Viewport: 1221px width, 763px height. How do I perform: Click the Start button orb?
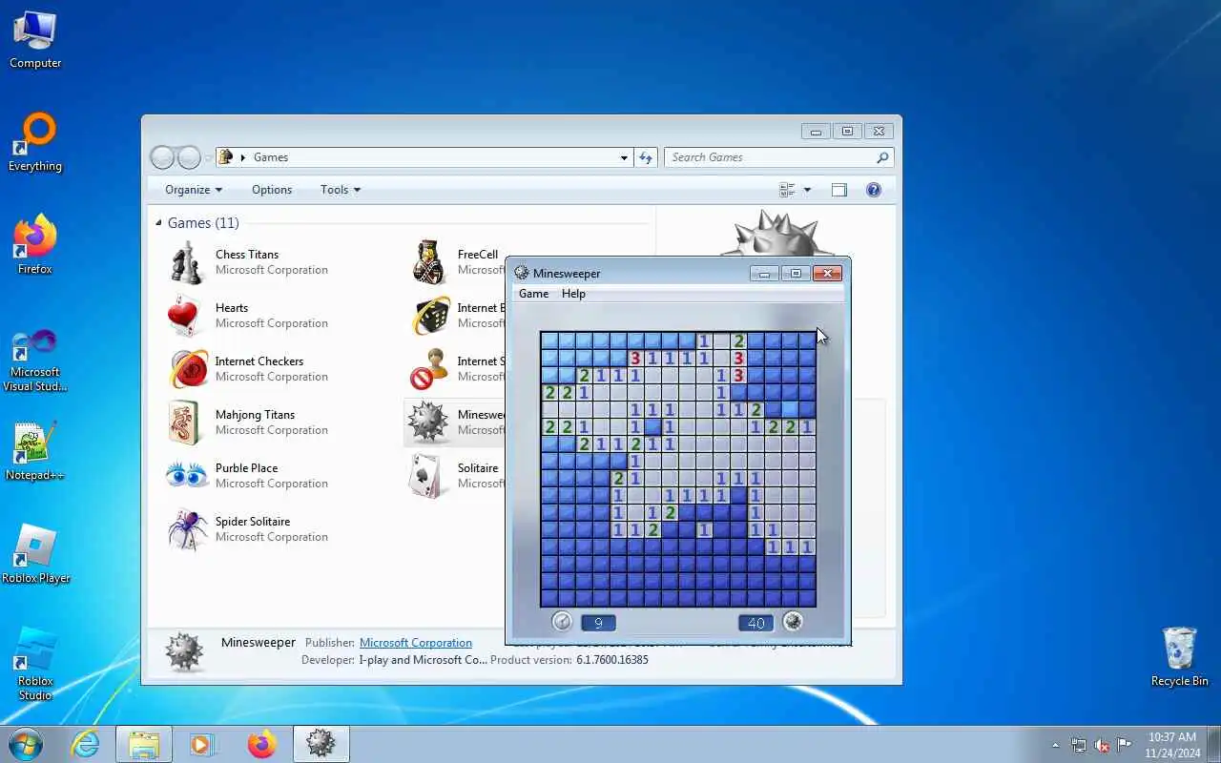point(26,744)
